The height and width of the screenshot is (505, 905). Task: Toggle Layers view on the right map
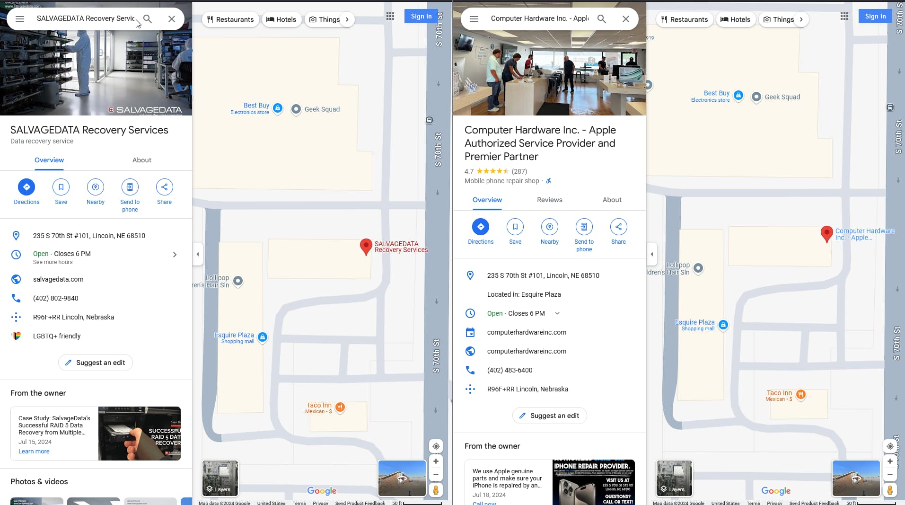(674, 478)
